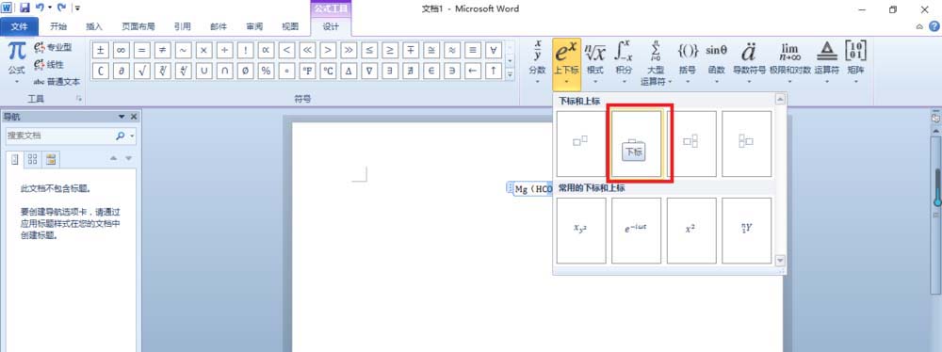Expand the symbols gallery More arrow
Image resolution: width=942 pixels, height=352 pixels.
point(510,74)
